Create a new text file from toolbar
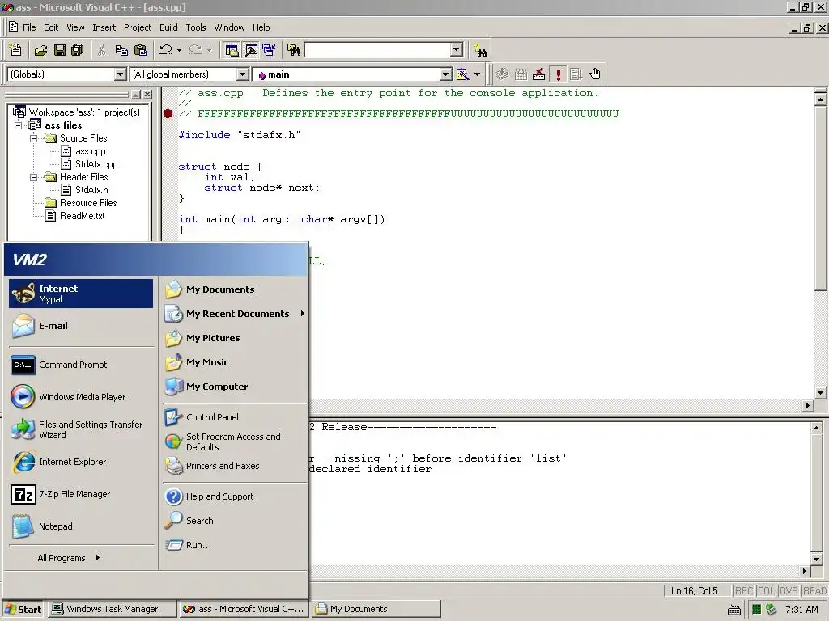This screenshot has height=621, width=829. pos(16,50)
